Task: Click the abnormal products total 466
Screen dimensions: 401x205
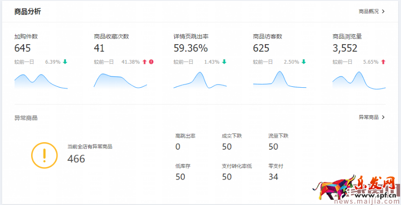Action: click(76, 159)
